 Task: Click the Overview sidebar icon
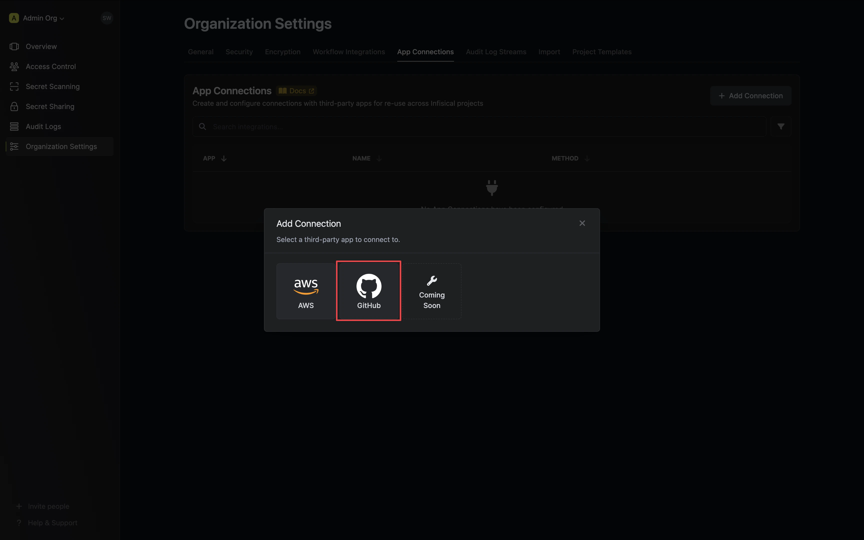[14, 46]
